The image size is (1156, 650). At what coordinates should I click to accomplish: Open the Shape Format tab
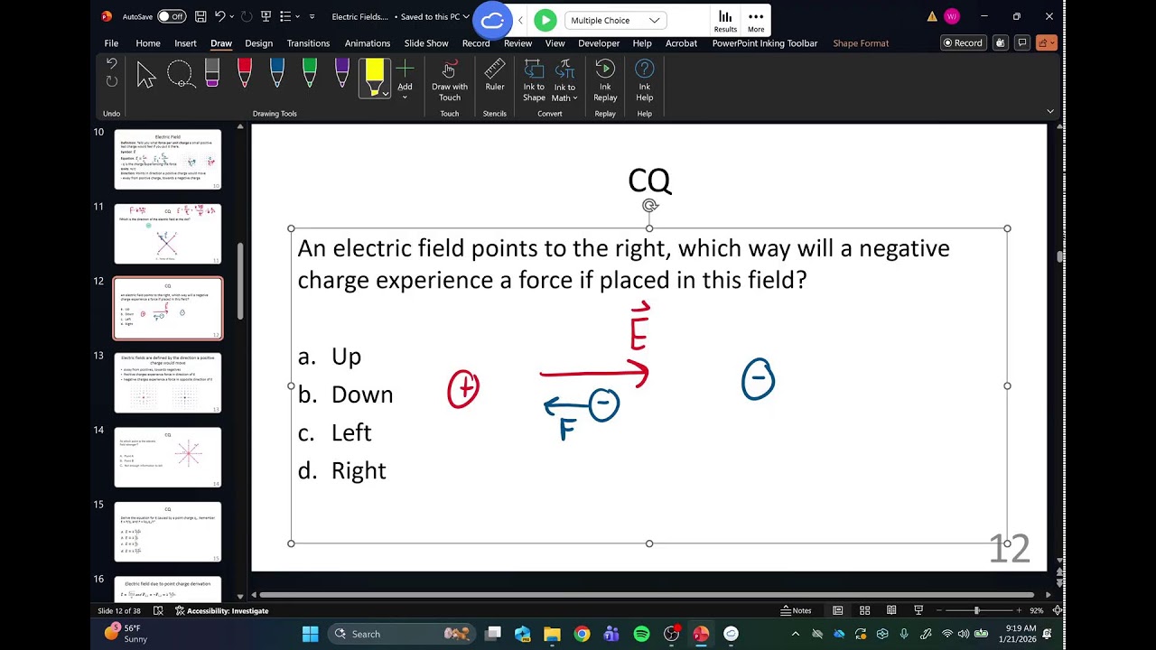click(x=861, y=43)
